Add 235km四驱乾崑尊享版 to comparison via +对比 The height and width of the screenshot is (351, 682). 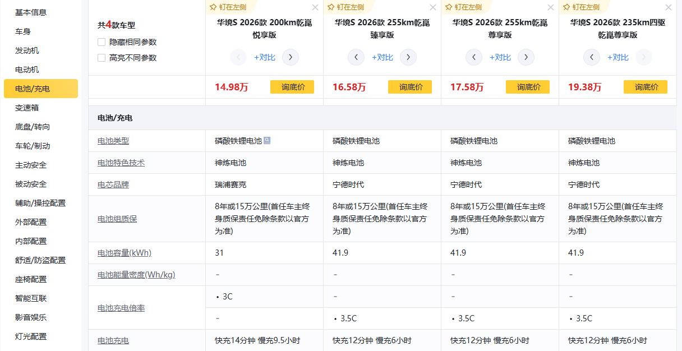(x=618, y=57)
